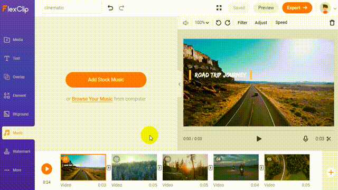The image size is (338, 190).
Task: Click the Saved status button
Action: [x=239, y=8]
